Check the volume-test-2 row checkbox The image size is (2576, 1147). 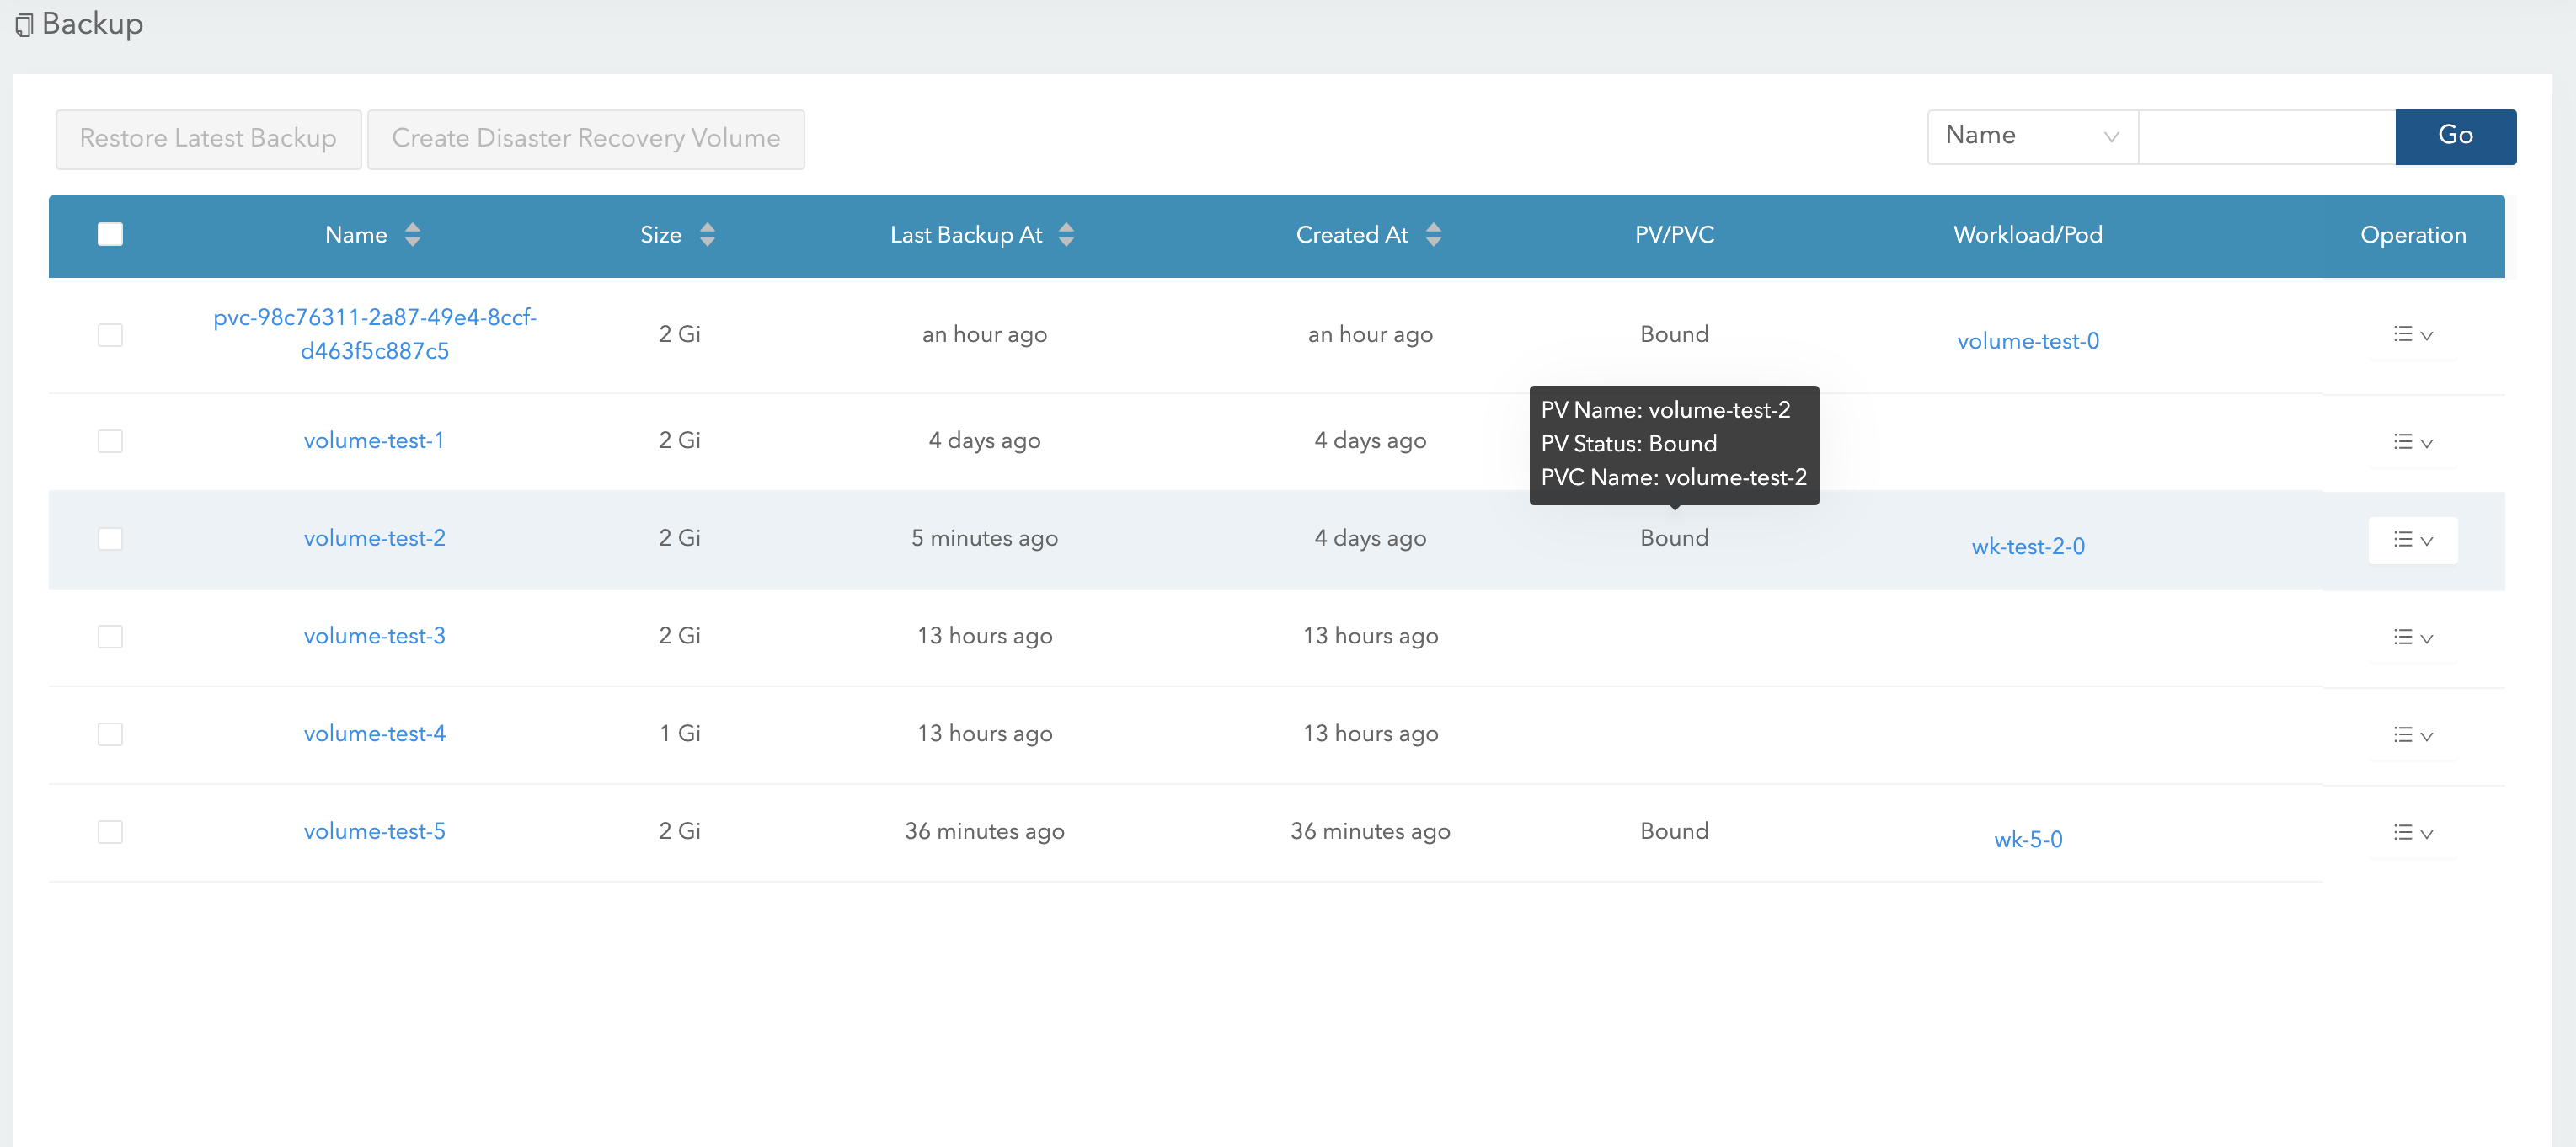[x=110, y=539]
